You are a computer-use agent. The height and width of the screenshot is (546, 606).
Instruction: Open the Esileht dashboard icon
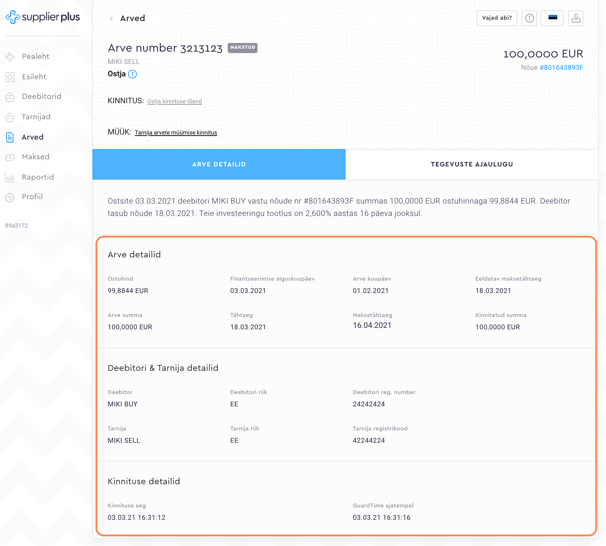(x=10, y=77)
